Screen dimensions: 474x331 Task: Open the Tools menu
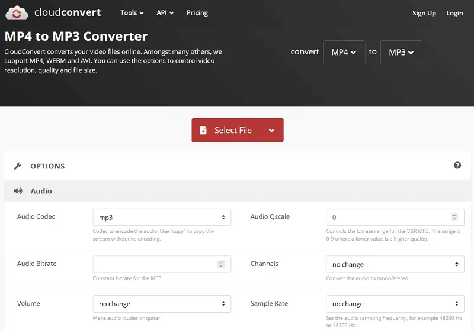tap(132, 12)
